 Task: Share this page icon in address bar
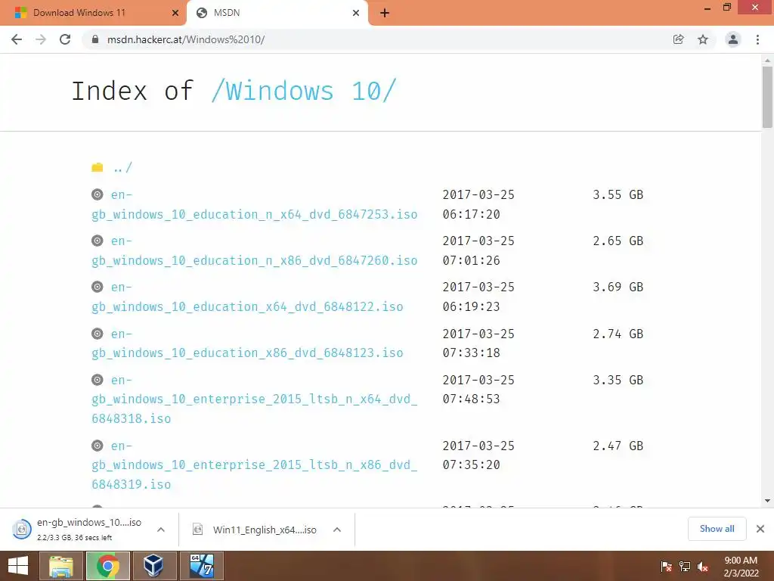click(678, 39)
